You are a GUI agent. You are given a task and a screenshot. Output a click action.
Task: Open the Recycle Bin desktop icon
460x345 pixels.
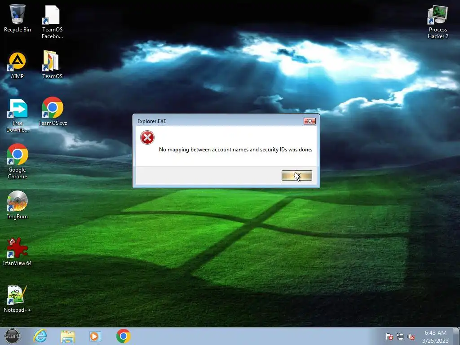[18, 18]
